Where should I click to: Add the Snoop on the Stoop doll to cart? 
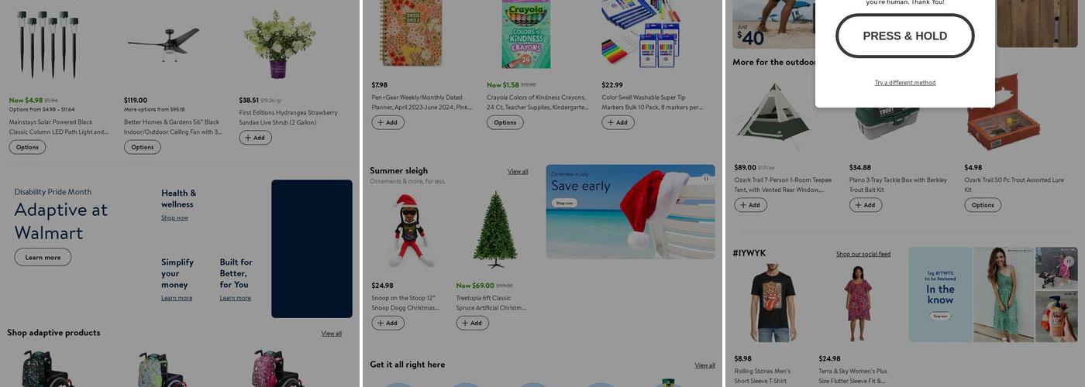387,323
